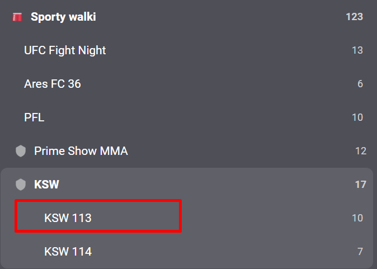Click the Sporty walki count 123
This screenshot has width=377, height=269.
point(355,17)
